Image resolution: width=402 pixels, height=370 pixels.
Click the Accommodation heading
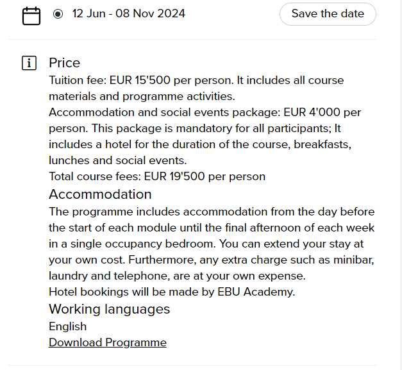click(100, 194)
